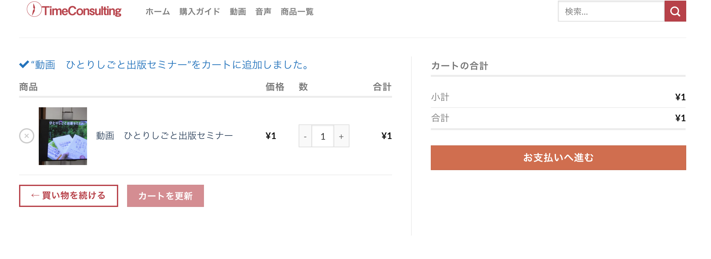Click the red search magnifier button
This screenshot has height=259, width=711.
coord(675,11)
